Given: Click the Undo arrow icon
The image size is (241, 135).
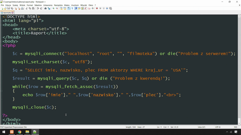Looking at the screenshot, I should (38, 8).
